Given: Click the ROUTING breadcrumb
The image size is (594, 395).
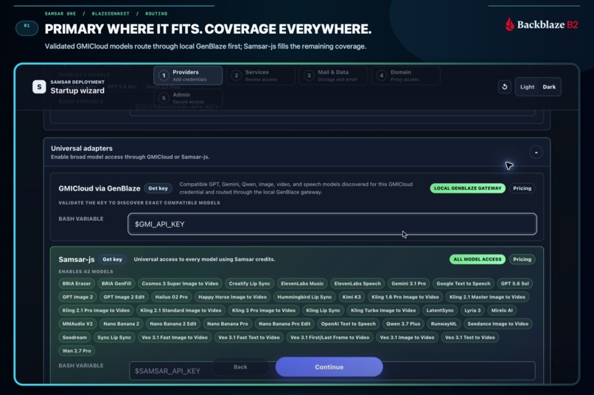Looking at the screenshot, I should pos(156,13).
